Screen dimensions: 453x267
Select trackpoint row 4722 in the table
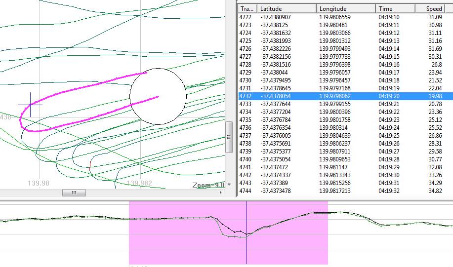pos(345,17)
